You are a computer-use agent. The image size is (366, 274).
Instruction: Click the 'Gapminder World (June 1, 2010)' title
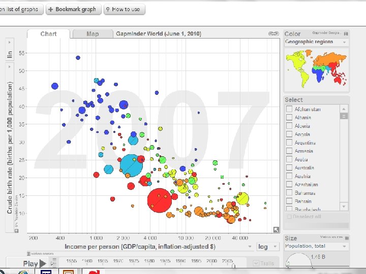click(159, 34)
